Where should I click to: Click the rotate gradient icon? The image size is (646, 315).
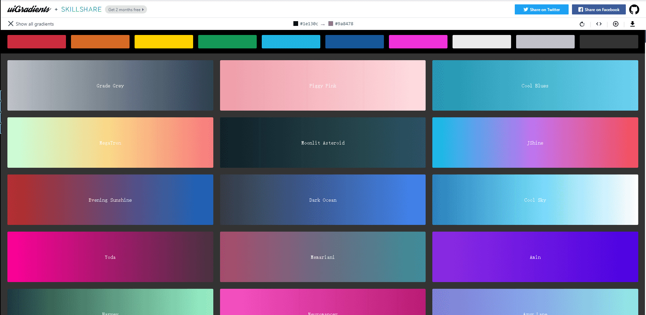pos(582,24)
